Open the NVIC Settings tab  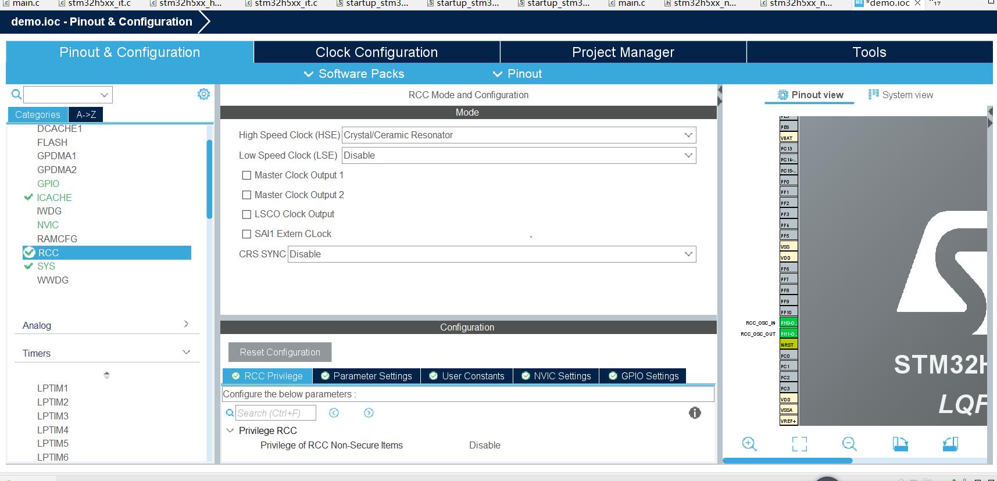click(556, 376)
